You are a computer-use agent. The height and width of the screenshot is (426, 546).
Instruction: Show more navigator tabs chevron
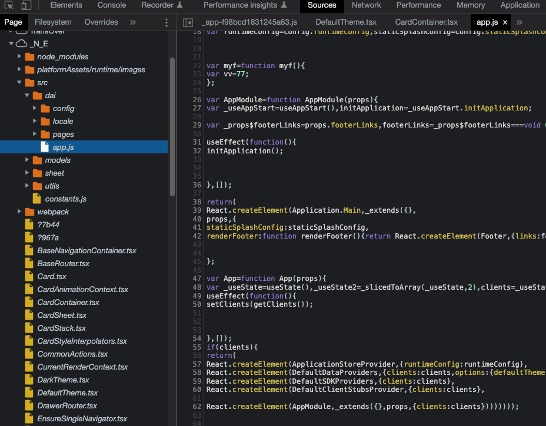pos(132,22)
